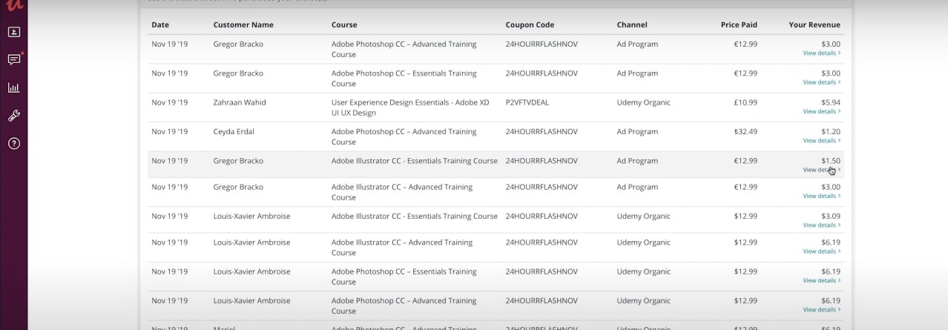Select revenue amount $1.20

point(831,131)
